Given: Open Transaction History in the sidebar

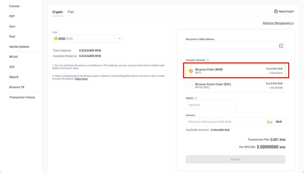Looking at the screenshot, I should click(x=22, y=97).
